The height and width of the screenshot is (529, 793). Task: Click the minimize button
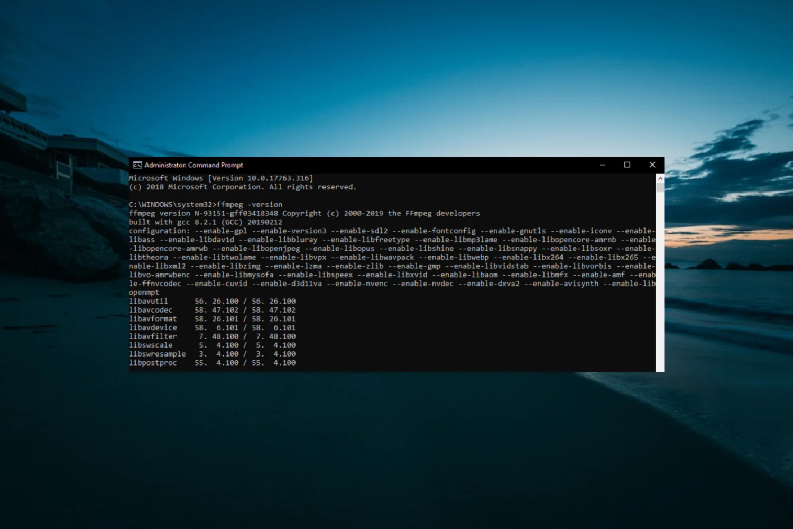(603, 165)
